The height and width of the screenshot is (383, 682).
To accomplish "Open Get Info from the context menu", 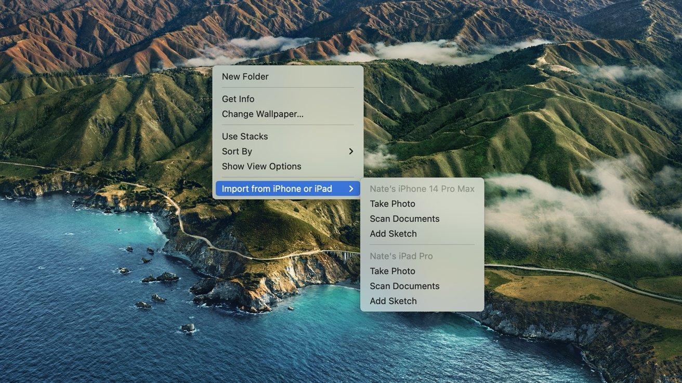I will [x=238, y=99].
